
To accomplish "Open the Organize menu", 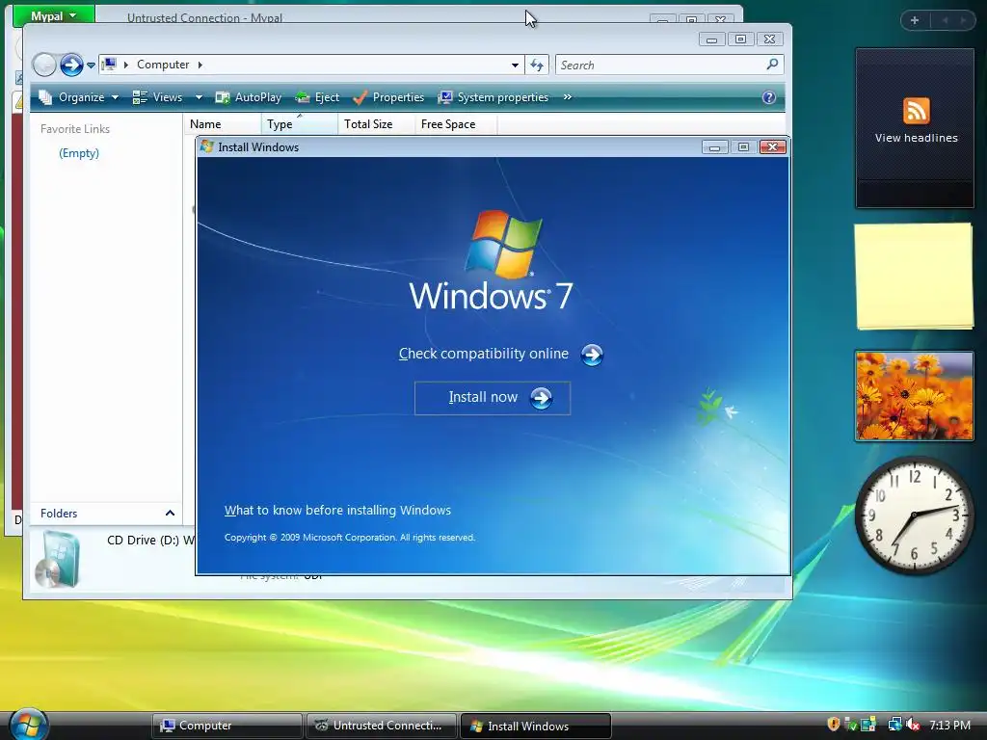I will pos(79,97).
